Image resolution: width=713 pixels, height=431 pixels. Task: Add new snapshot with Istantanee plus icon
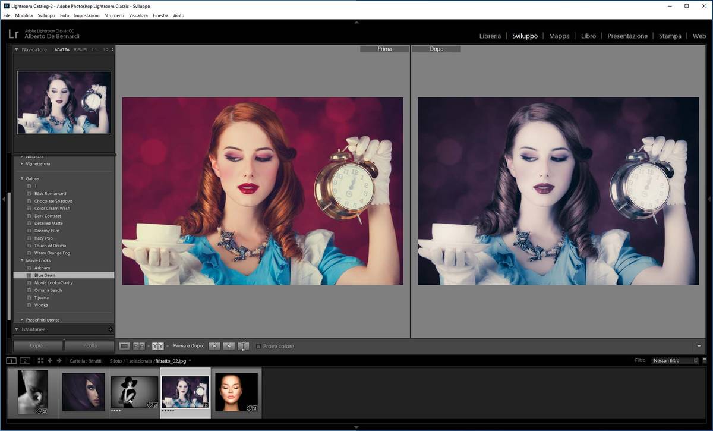[111, 329]
